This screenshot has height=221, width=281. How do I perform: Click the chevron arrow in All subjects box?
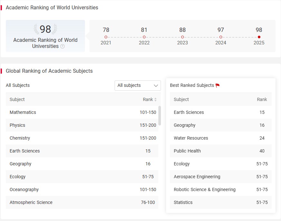(156, 86)
